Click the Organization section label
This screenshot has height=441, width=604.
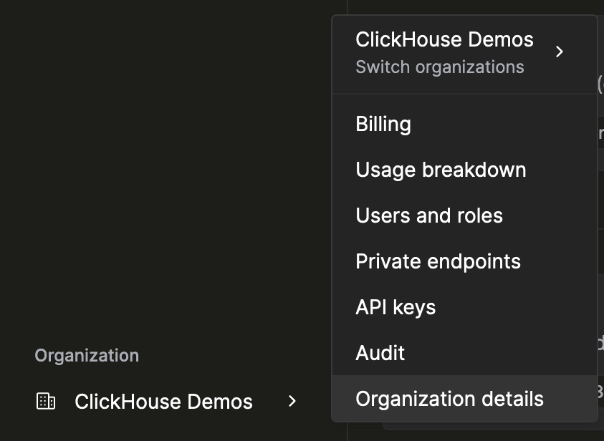[86, 355]
